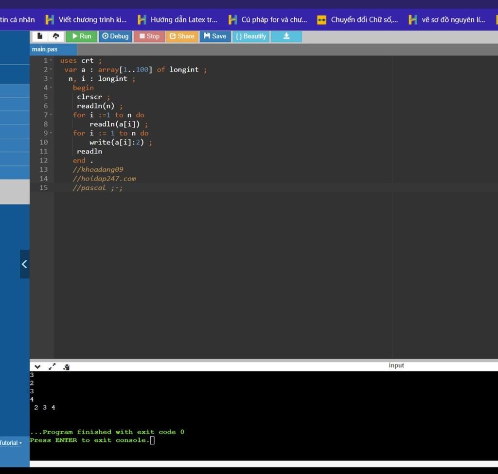Click the console output '2 3 4'
Screen dimensions: 498x474
44,407
